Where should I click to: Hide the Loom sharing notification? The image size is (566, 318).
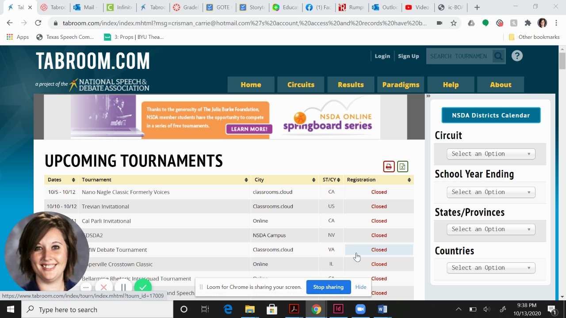point(361,287)
